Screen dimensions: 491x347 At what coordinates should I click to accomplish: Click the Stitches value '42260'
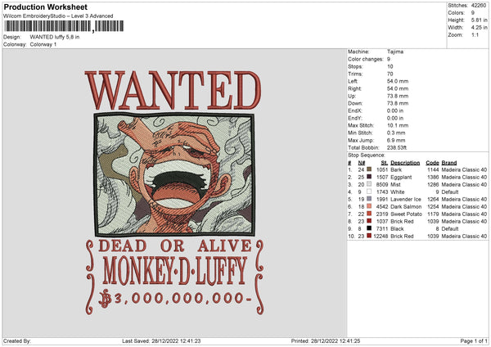479,6
